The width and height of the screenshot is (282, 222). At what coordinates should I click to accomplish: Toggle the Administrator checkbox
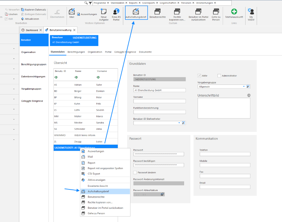click(219, 76)
